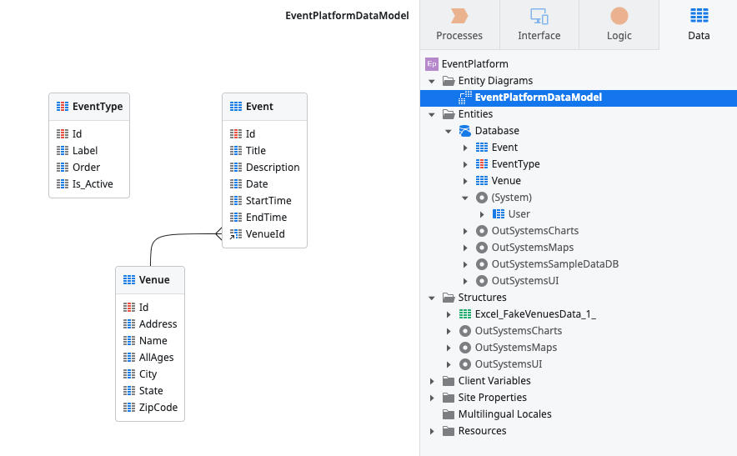Click the Data grid icon

tap(699, 16)
